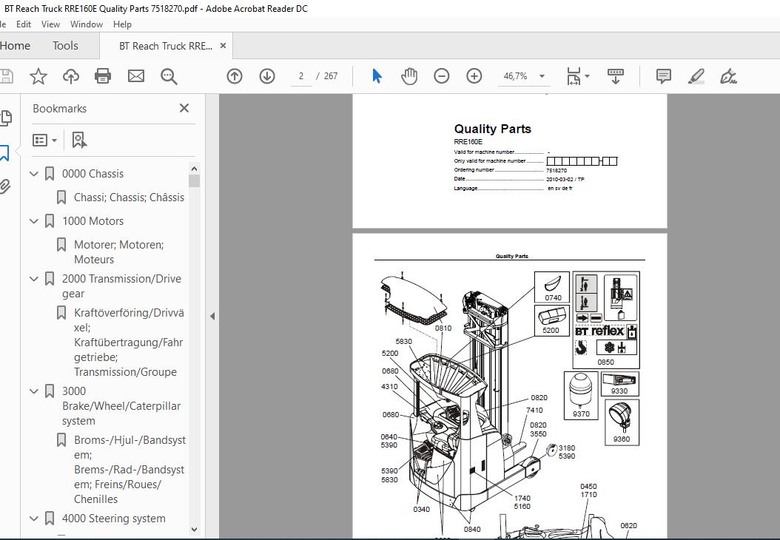Open the Help menu
Image resolution: width=780 pixels, height=540 pixels.
point(122,24)
